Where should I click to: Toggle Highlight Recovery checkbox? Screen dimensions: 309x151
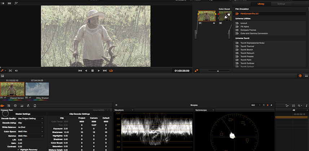18,150
